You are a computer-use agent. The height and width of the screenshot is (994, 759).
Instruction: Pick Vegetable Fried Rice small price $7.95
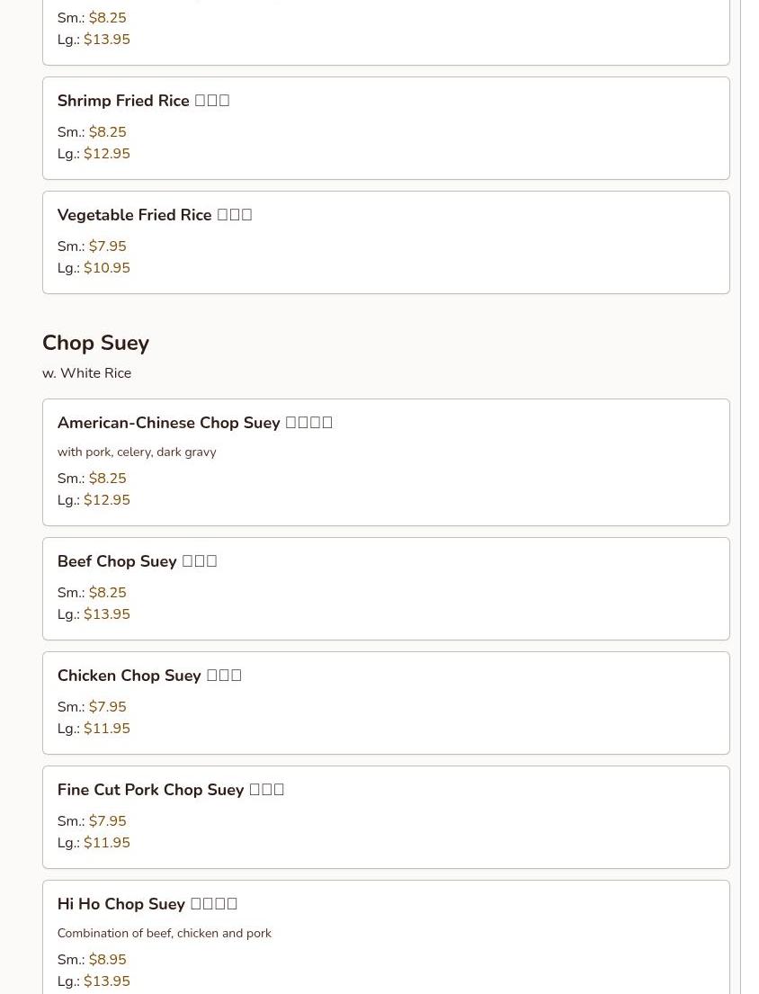pyautogui.click(x=107, y=246)
